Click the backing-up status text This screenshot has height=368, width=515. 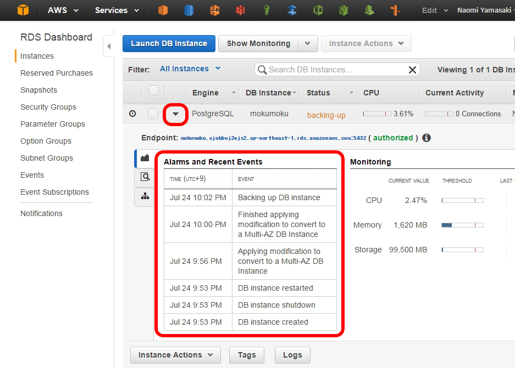point(326,115)
